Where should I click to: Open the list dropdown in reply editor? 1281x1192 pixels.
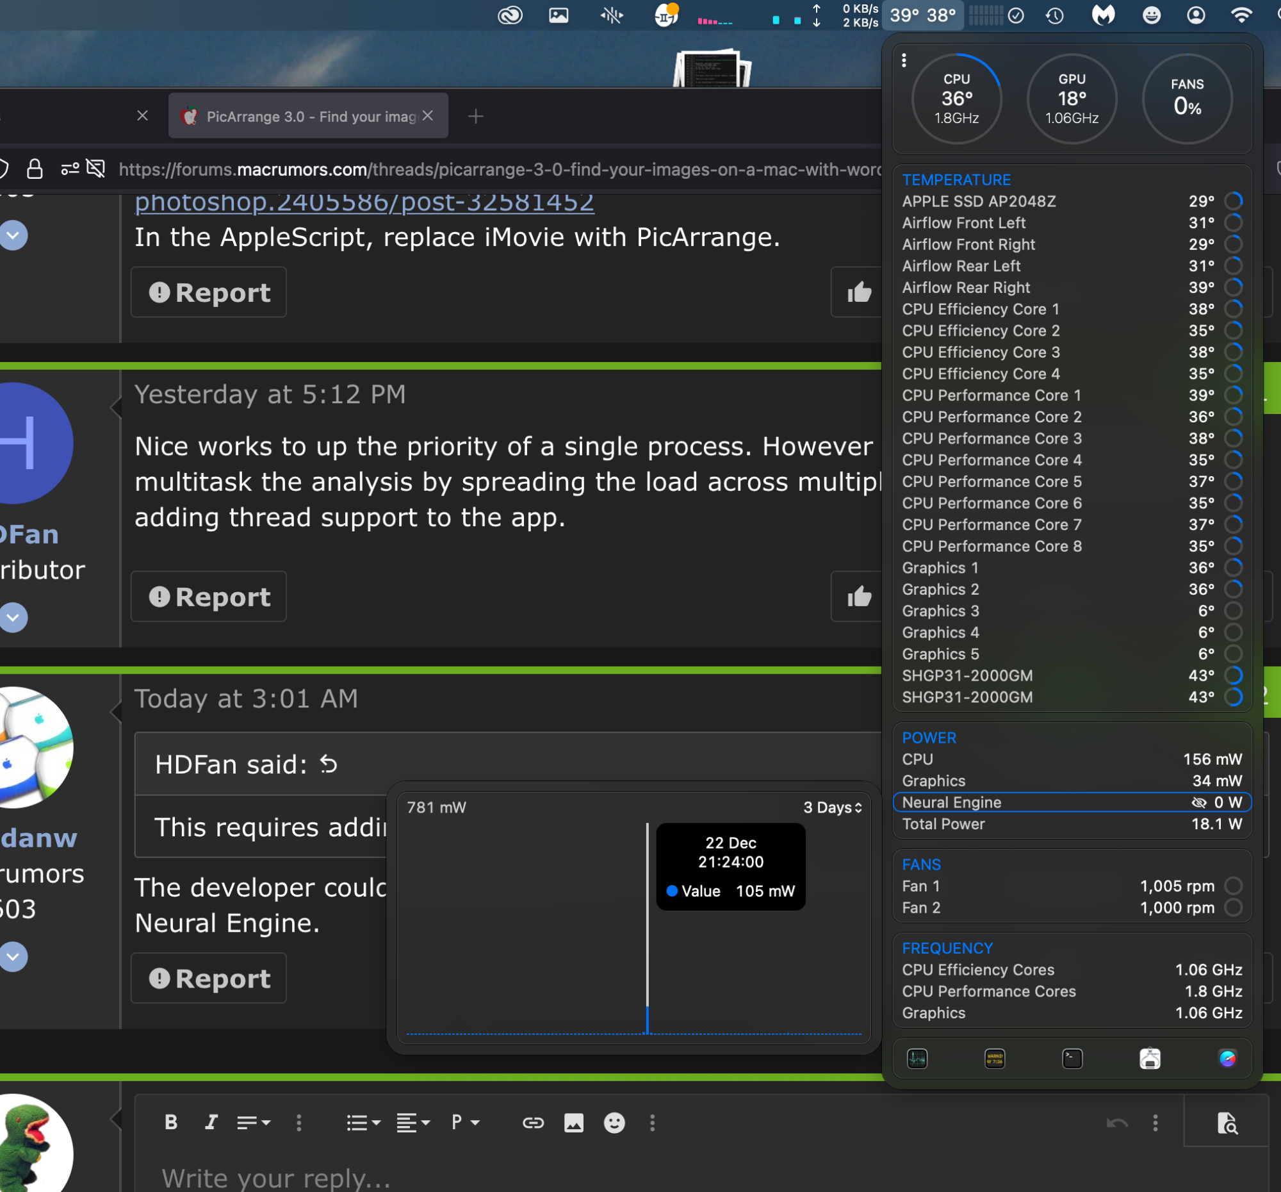tap(363, 1122)
